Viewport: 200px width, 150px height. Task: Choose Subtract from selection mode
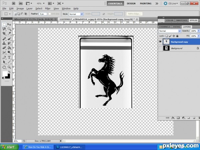coord(22,14)
